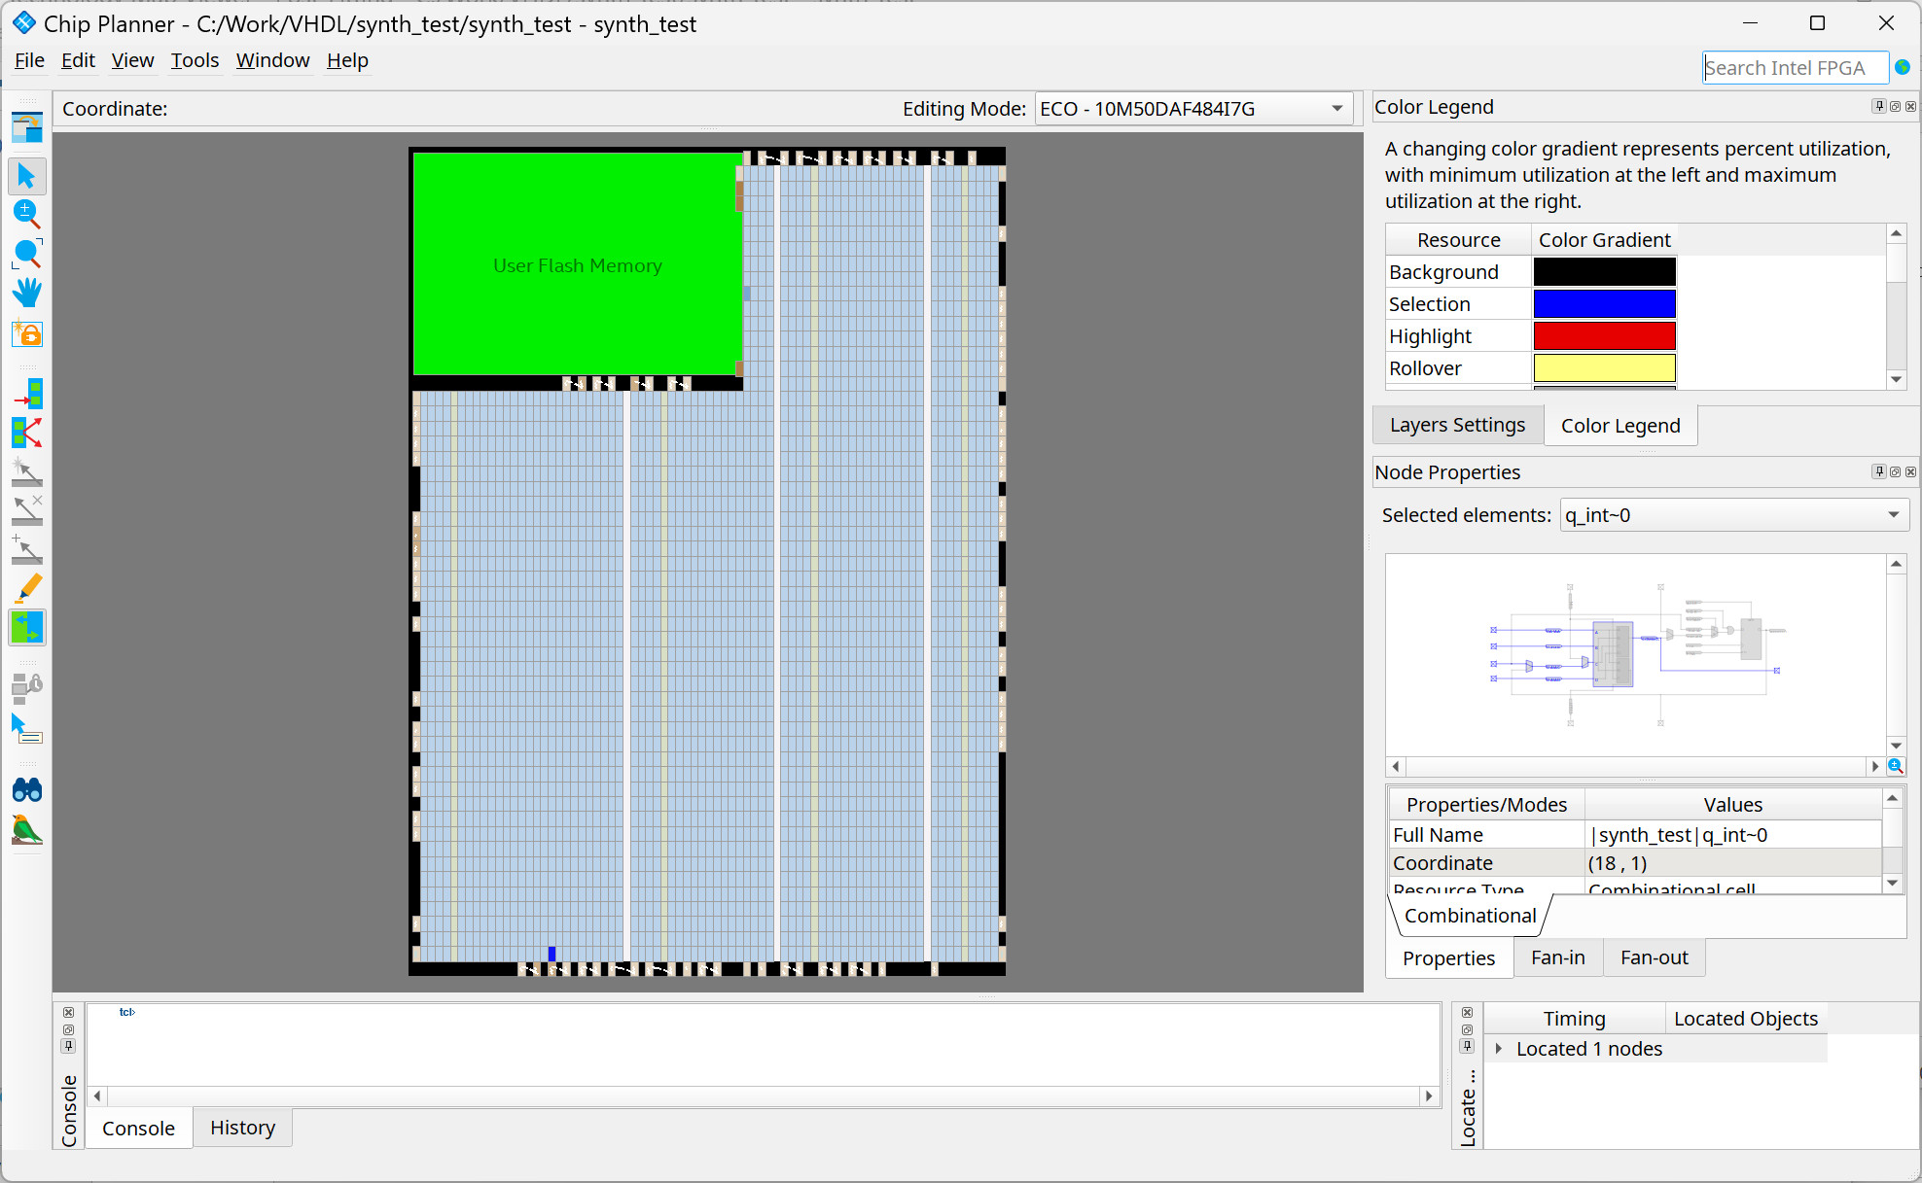Click the fan-in arrows toolbar icon
Viewport: 1922px width, 1183px height.
tap(26, 394)
